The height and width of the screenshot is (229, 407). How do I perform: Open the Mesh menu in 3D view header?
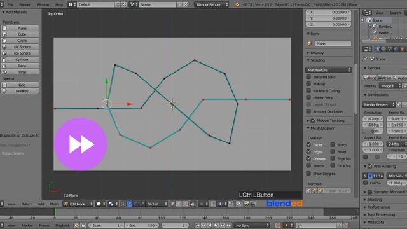[x=54, y=204]
